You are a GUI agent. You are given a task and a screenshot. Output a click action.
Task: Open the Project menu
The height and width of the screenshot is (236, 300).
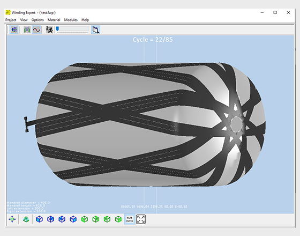click(x=11, y=20)
